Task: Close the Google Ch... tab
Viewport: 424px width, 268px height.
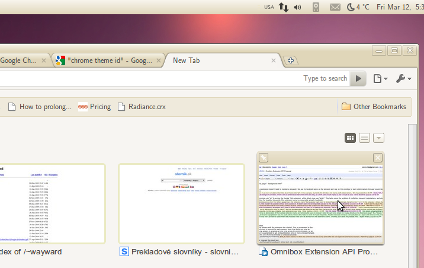Action: tap(44, 60)
